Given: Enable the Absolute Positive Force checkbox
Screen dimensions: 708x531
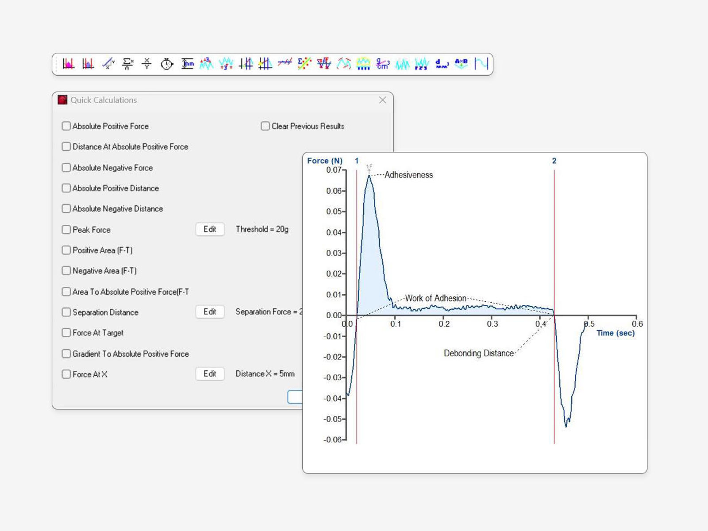Looking at the screenshot, I should [x=66, y=126].
